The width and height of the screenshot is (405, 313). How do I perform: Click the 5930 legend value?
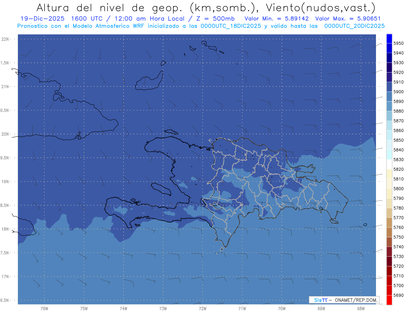point(398,63)
